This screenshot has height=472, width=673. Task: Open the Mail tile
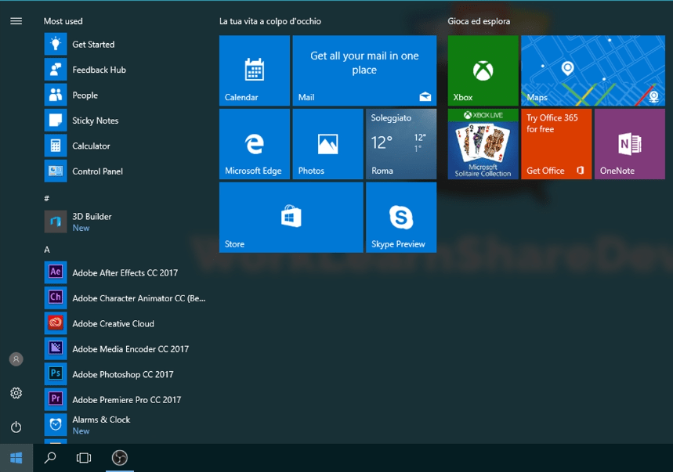(x=364, y=70)
